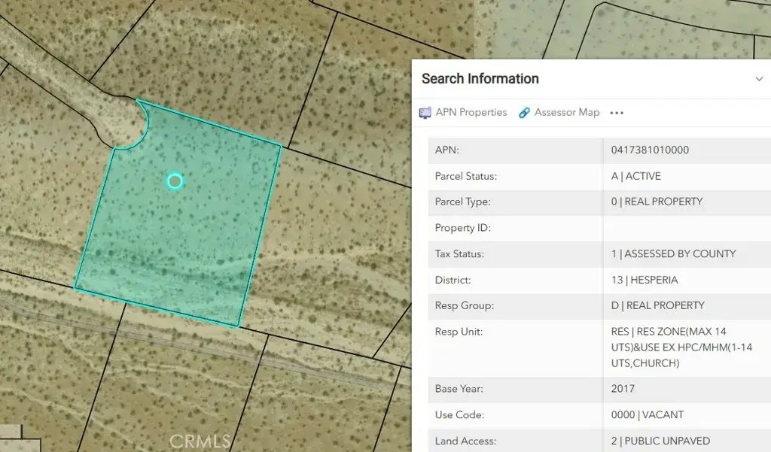Click Resp Group value D | REAL PROPERTY
The width and height of the screenshot is (771, 452).
click(657, 305)
